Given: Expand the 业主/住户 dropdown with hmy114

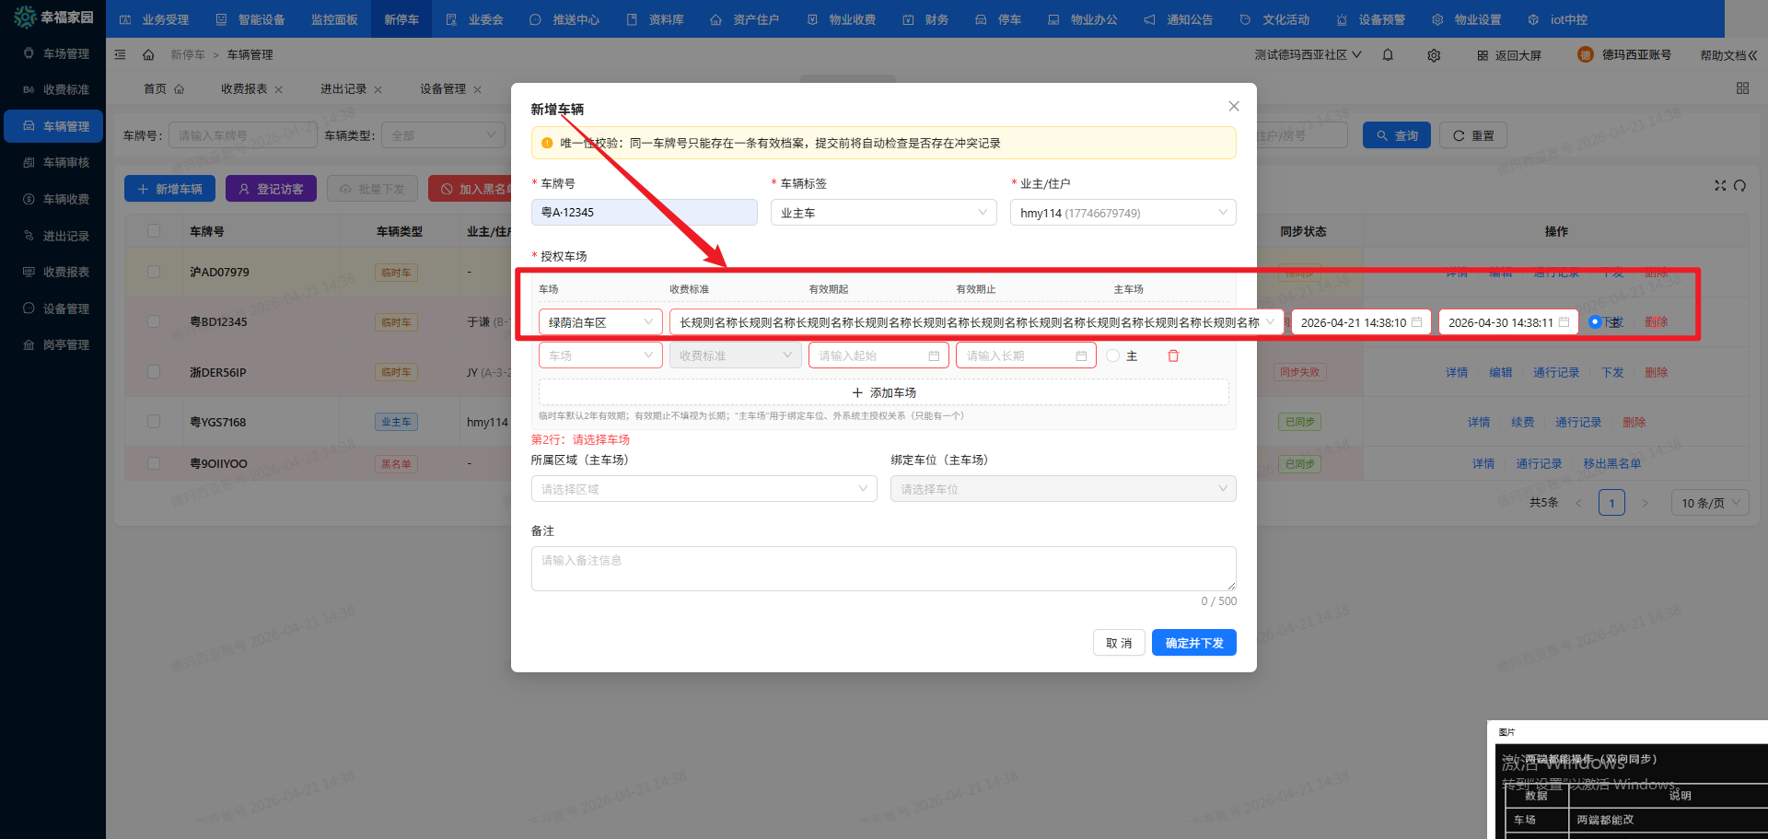Looking at the screenshot, I should [x=1122, y=213].
